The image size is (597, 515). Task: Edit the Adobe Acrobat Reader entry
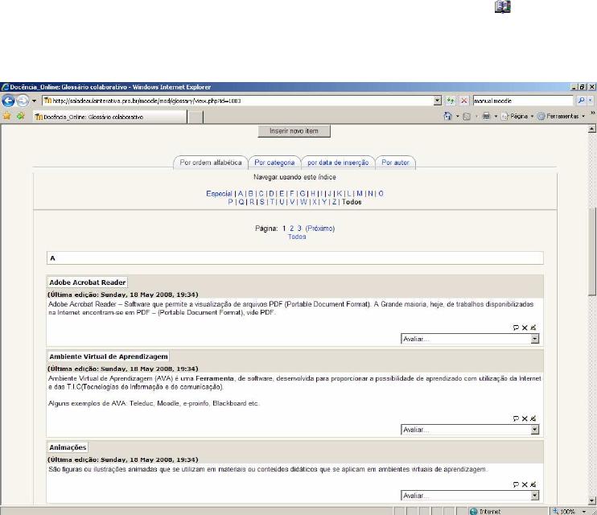pyautogui.click(x=533, y=328)
